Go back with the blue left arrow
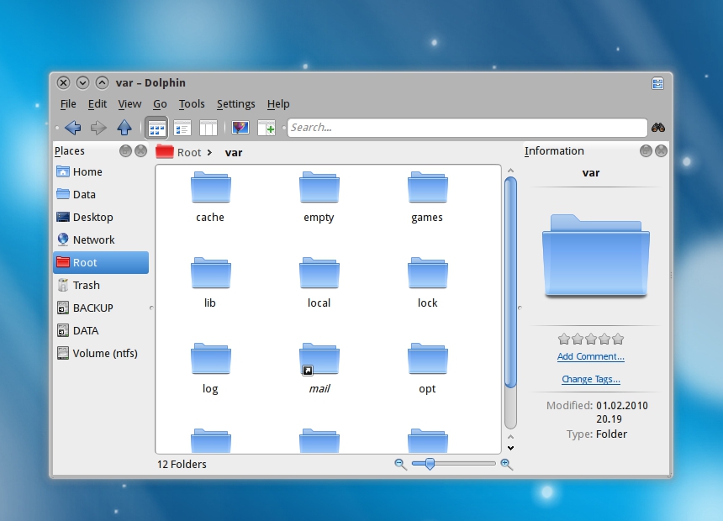 [72, 128]
